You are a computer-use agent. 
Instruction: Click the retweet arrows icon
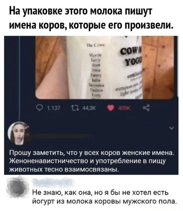74,108
